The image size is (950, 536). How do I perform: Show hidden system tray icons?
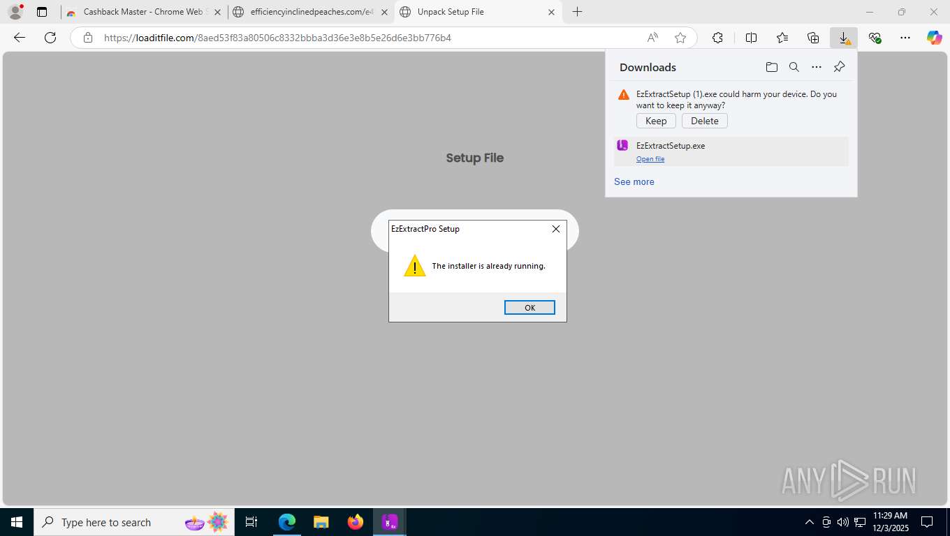click(810, 522)
